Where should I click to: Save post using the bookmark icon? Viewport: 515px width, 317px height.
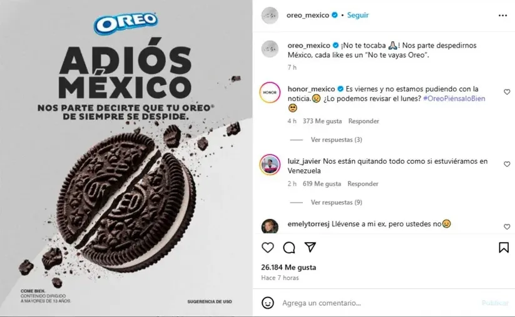tap(504, 248)
